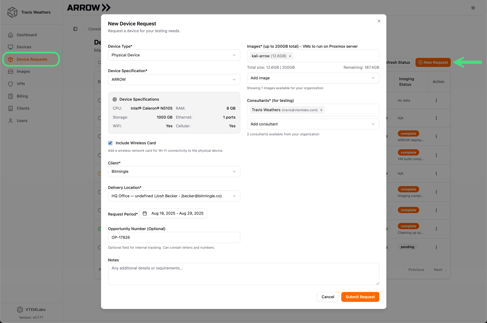Uncheck Include Wireless Card checkbox
This screenshot has width=487, height=323.
point(110,143)
